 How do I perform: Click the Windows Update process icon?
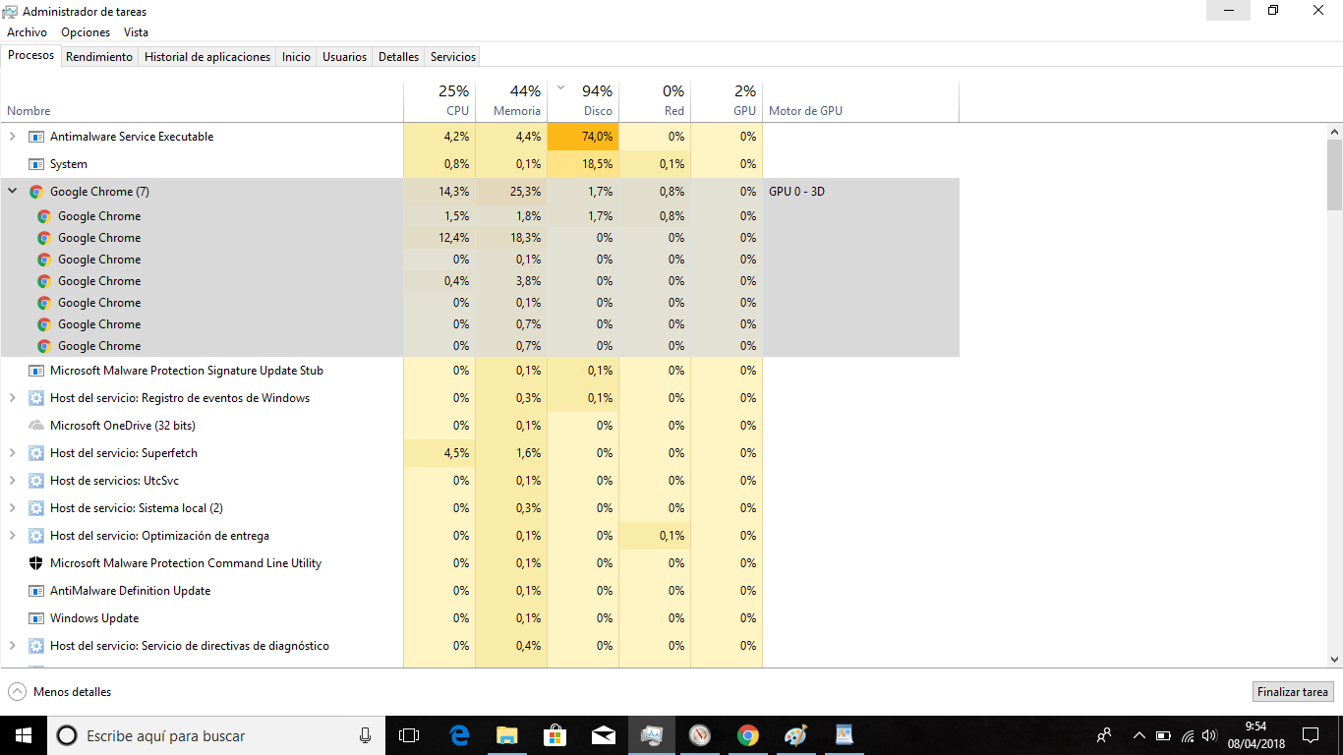point(36,618)
